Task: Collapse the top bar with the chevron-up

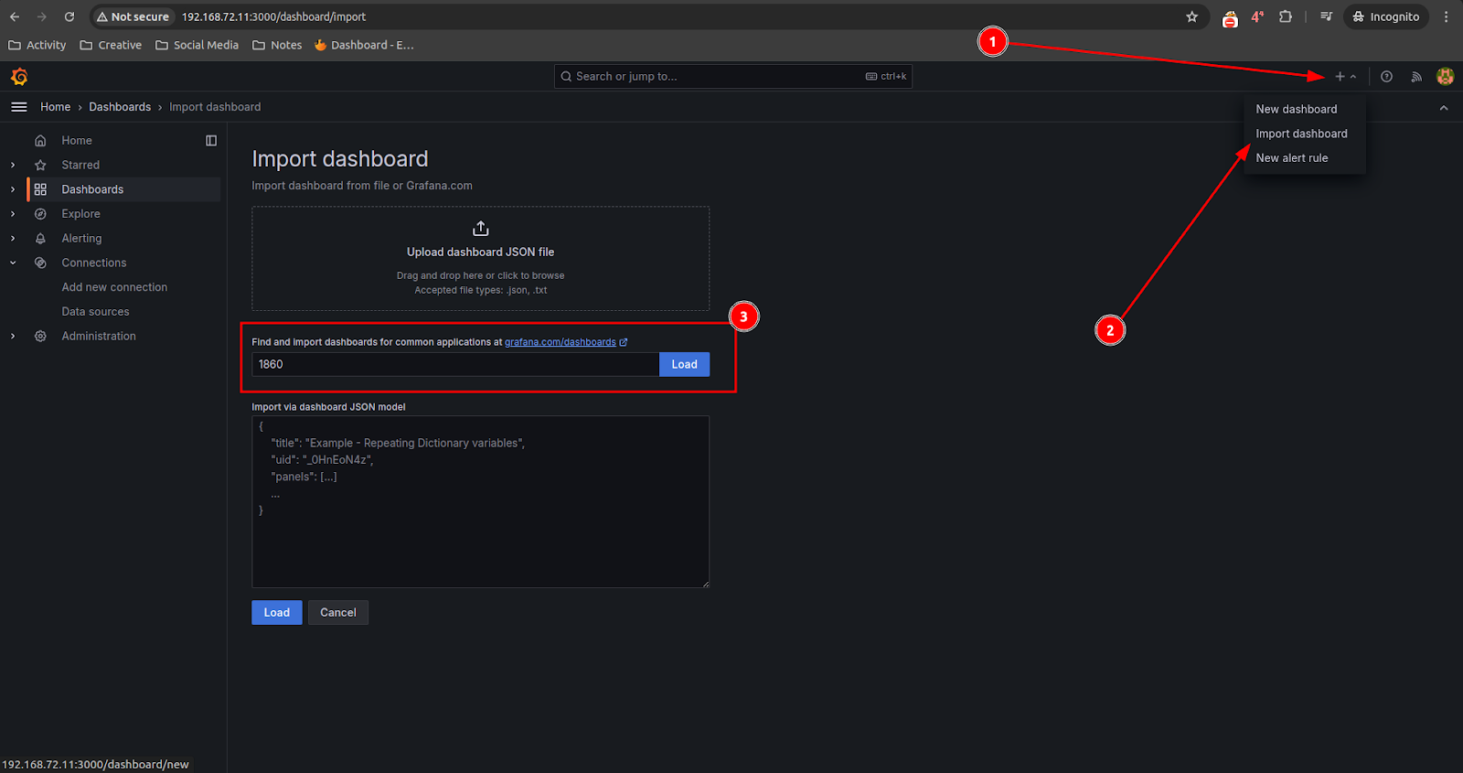Action: 1444,108
